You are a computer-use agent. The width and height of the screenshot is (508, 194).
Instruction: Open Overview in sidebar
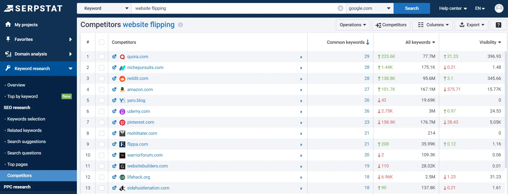tap(16, 85)
